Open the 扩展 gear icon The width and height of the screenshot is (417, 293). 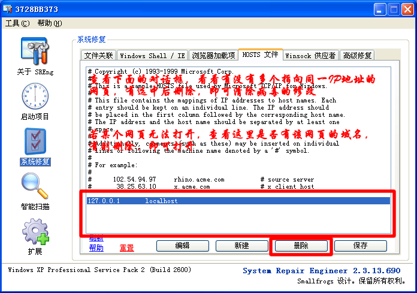click(x=35, y=231)
